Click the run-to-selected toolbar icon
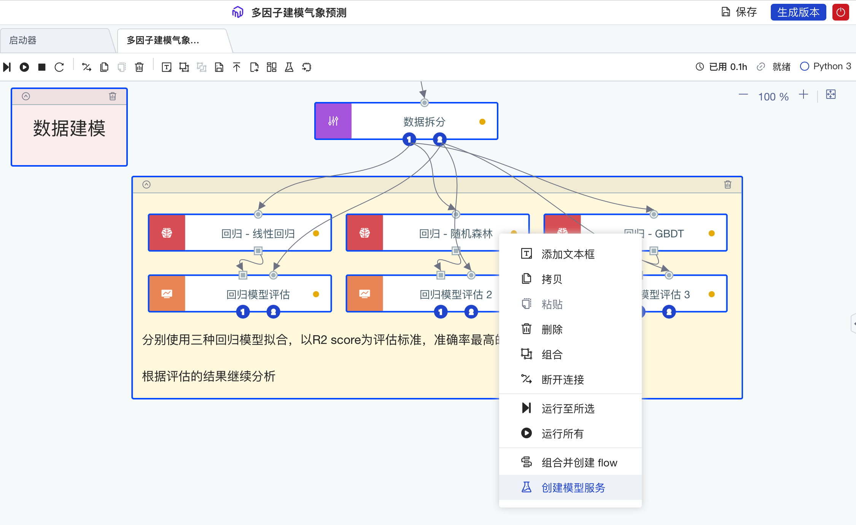Screen dimensions: 856x525 pos(7,67)
